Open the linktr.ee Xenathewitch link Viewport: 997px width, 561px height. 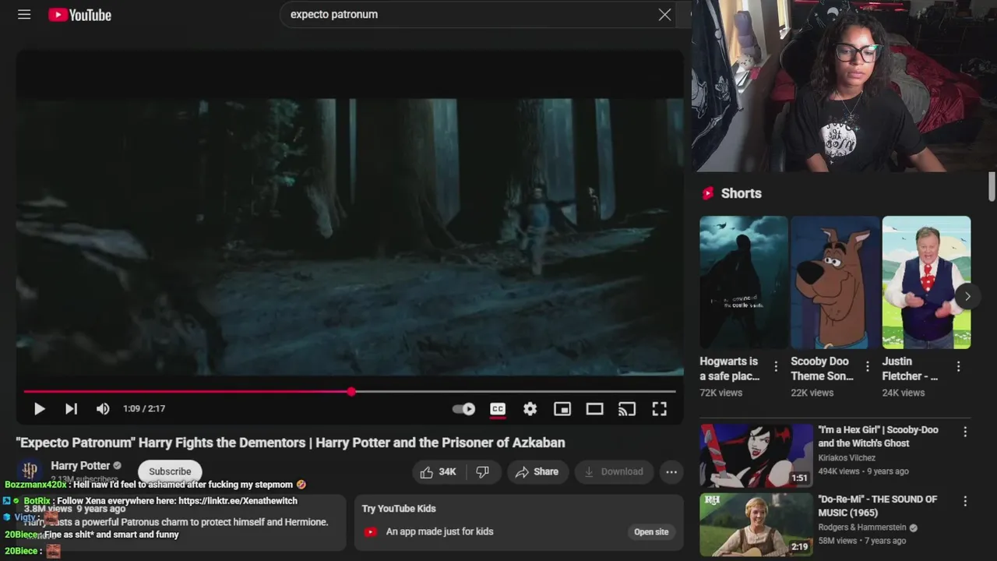[x=238, y=501]
